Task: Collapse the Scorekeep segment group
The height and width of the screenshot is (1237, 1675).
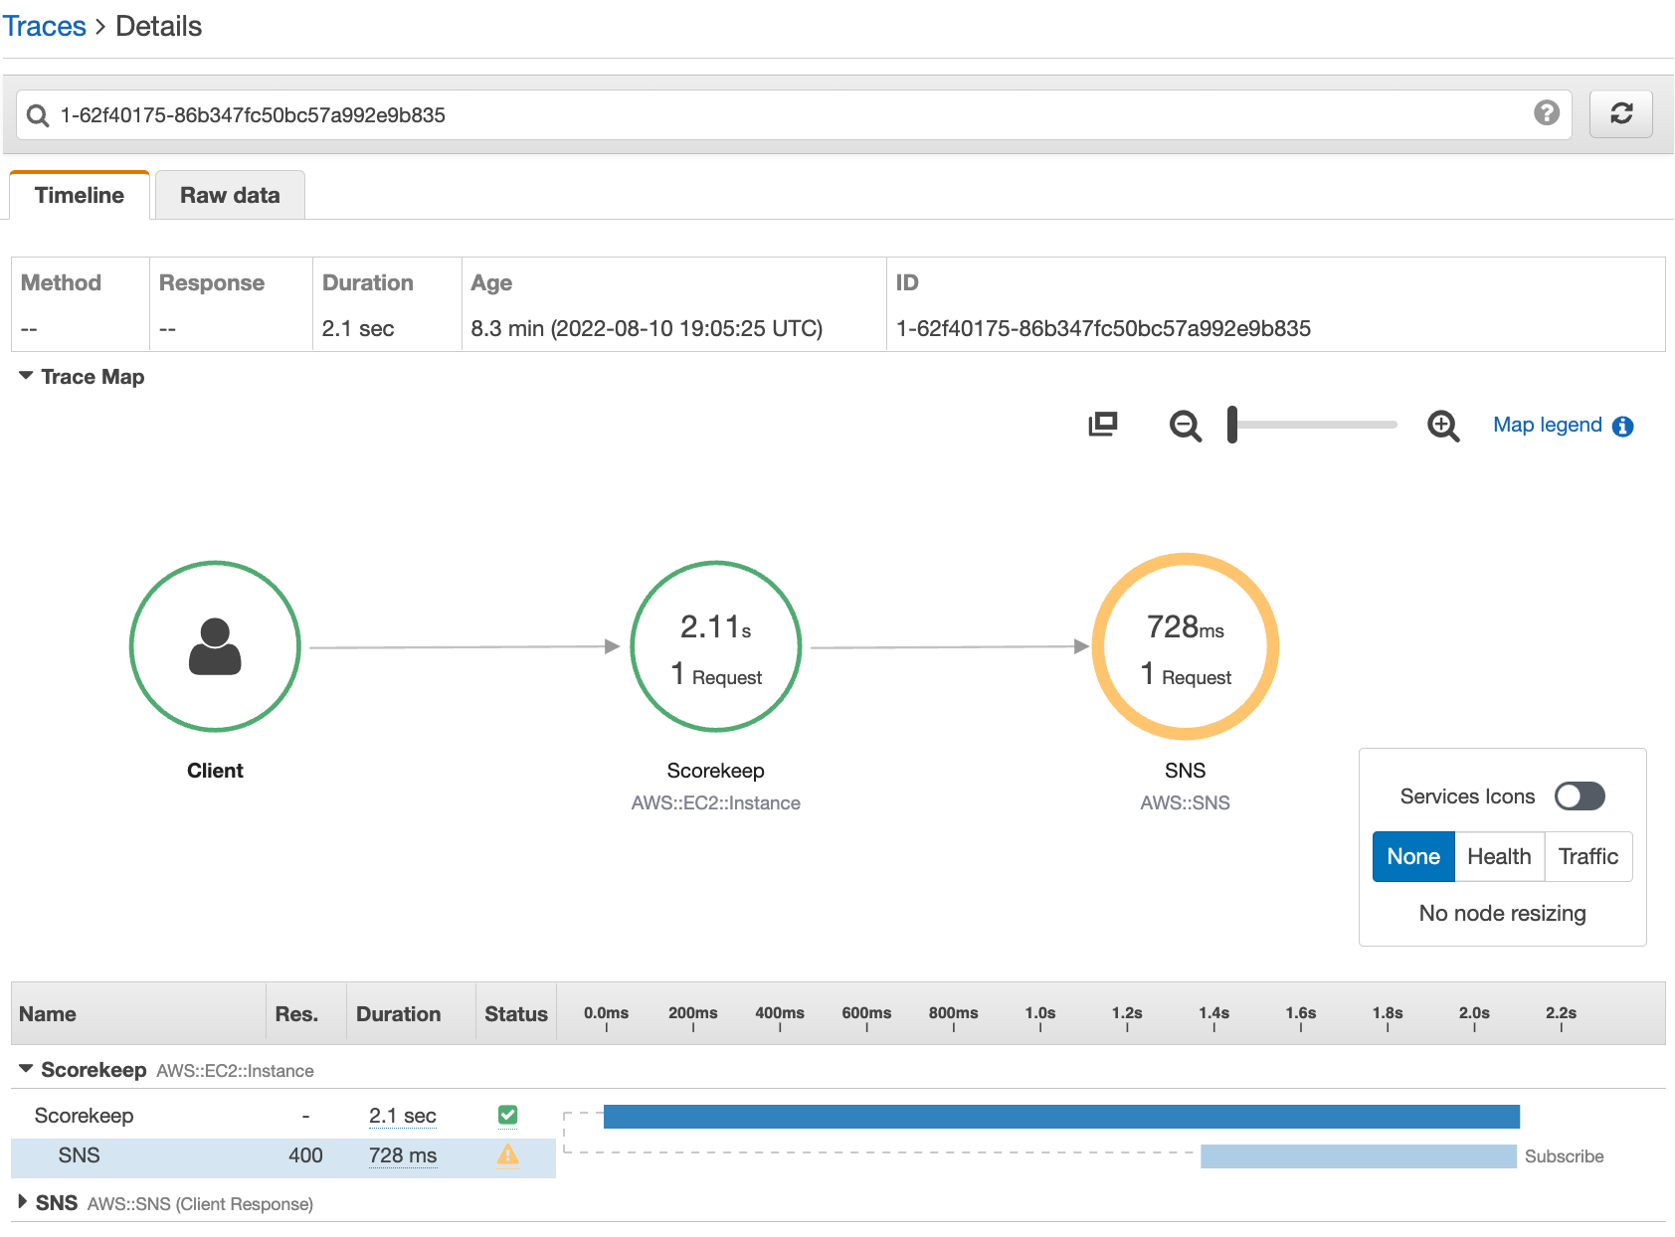Action: pyautogui.click(x=26, y=1069)
